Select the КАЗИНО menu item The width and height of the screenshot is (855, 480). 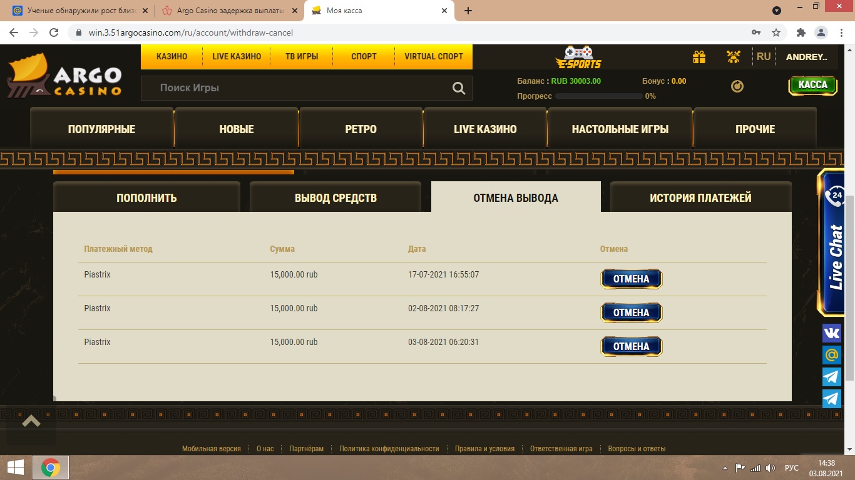[x=172, y=56]
